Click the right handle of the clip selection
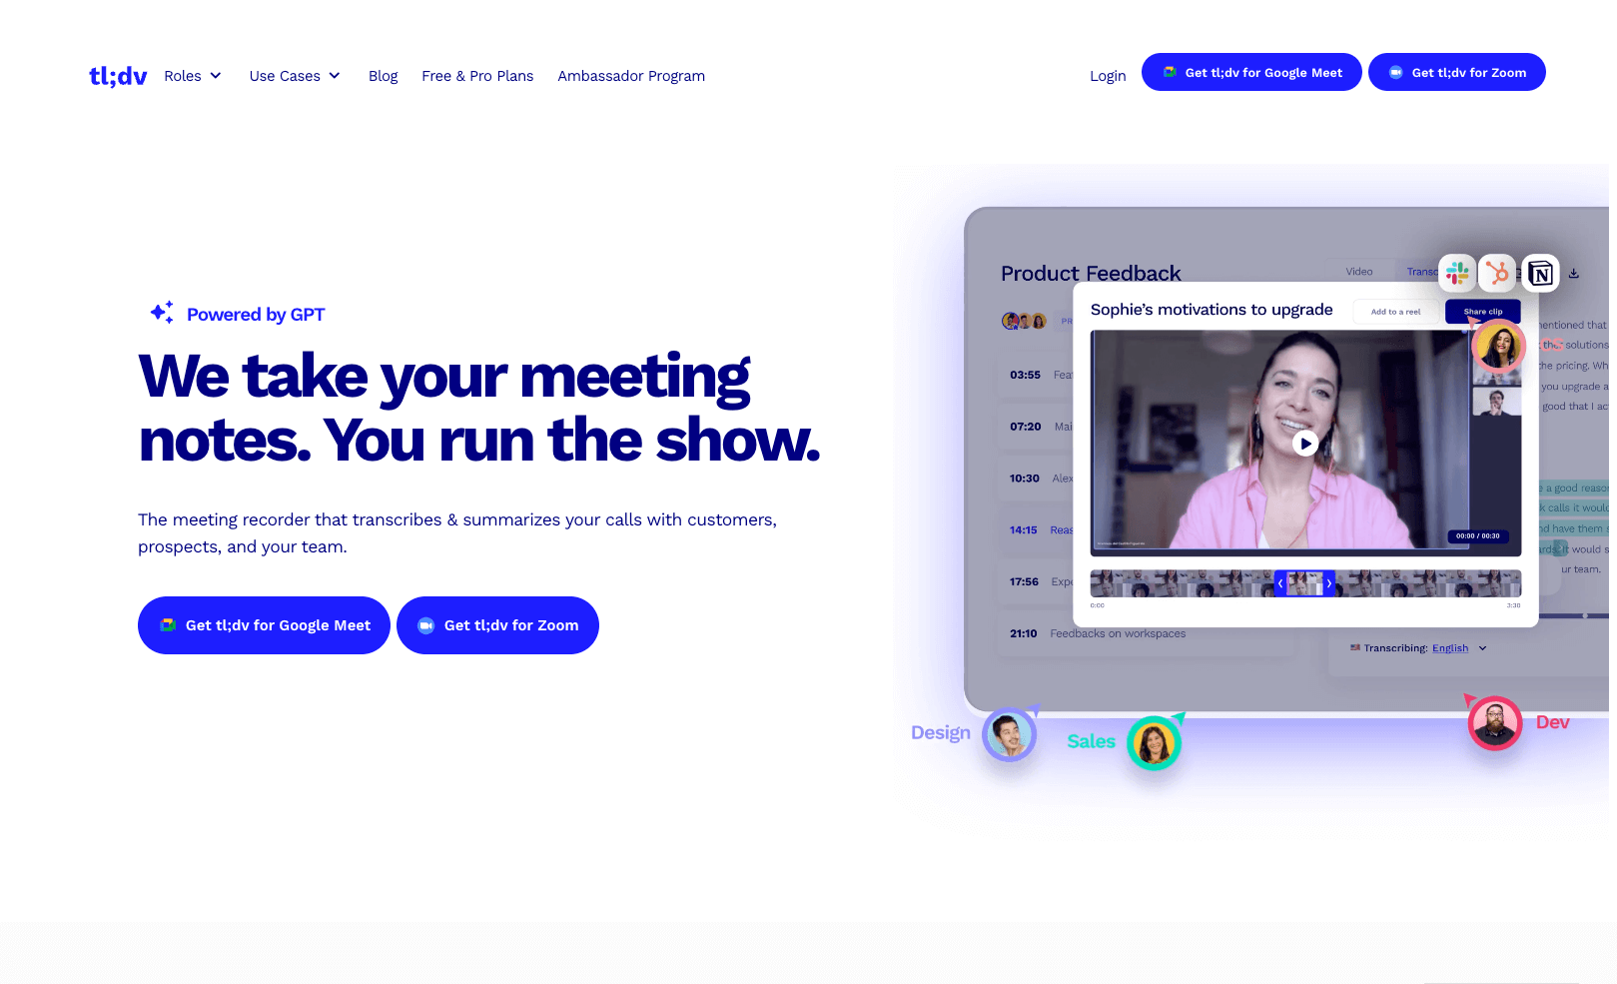This screenshot has width=1617, height=984. click(1329, 583)
